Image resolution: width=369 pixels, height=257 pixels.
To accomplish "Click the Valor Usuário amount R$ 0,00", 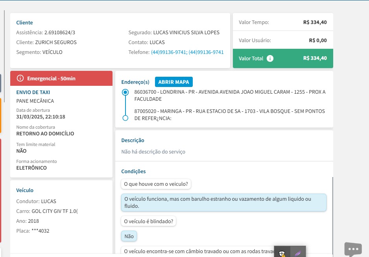I will tap(318, 41).
